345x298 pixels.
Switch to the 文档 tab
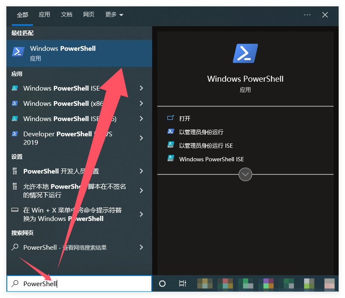coord(67,15)
